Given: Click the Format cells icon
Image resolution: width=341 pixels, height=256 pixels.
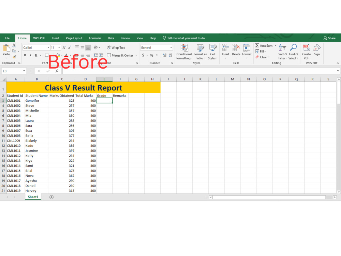Looking at the screenshot, I should (x=247, y=47).
